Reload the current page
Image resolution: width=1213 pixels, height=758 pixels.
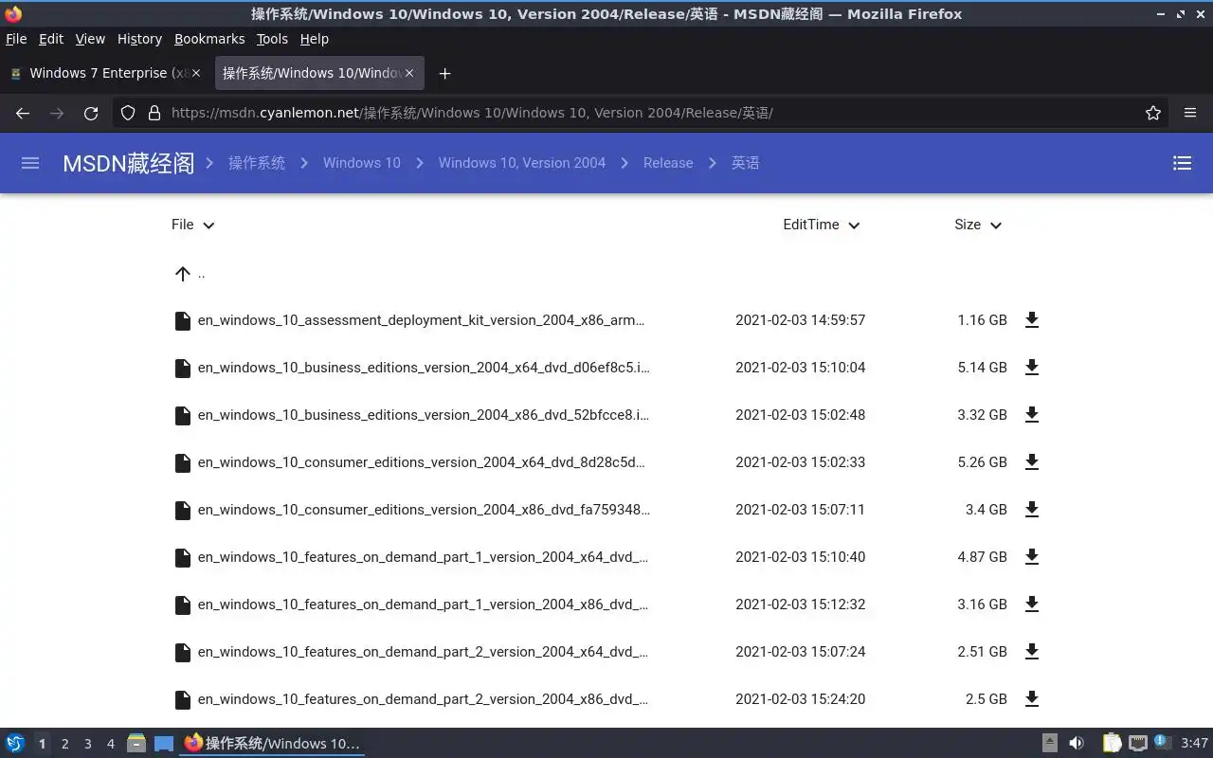(91, 113)
